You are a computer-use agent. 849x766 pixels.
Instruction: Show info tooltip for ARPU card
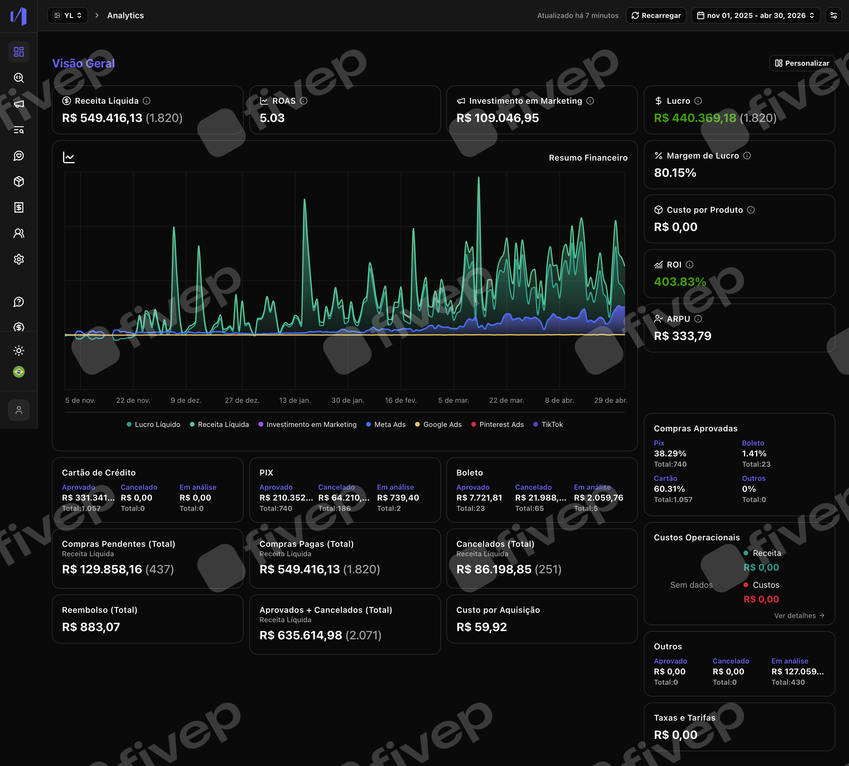(x=698, y=319)
